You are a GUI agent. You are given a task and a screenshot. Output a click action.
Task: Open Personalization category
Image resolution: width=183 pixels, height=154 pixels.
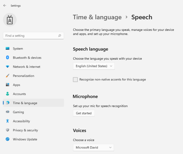pyautogui.click(x=33, y=76)
